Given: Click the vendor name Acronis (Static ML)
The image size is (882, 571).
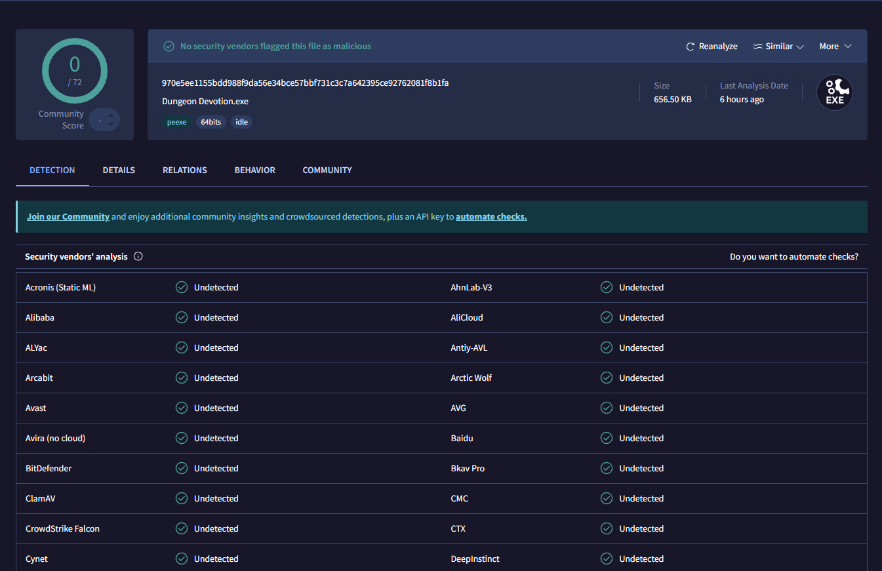Looking at the screenshot, I should [60, 287].
